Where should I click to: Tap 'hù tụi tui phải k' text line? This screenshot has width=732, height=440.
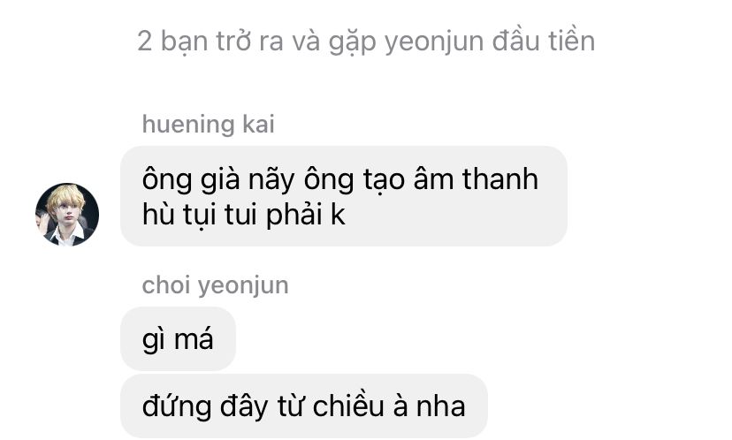pyautogui.click(x=244, y=216)
